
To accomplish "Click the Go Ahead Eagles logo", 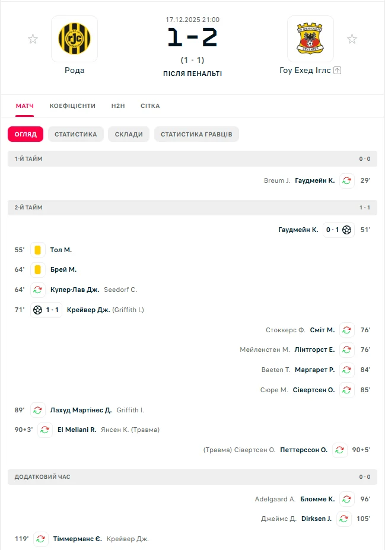I will click(310, 39).
